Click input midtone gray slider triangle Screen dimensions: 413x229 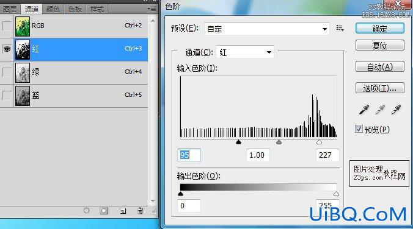(x=279, y=142)
